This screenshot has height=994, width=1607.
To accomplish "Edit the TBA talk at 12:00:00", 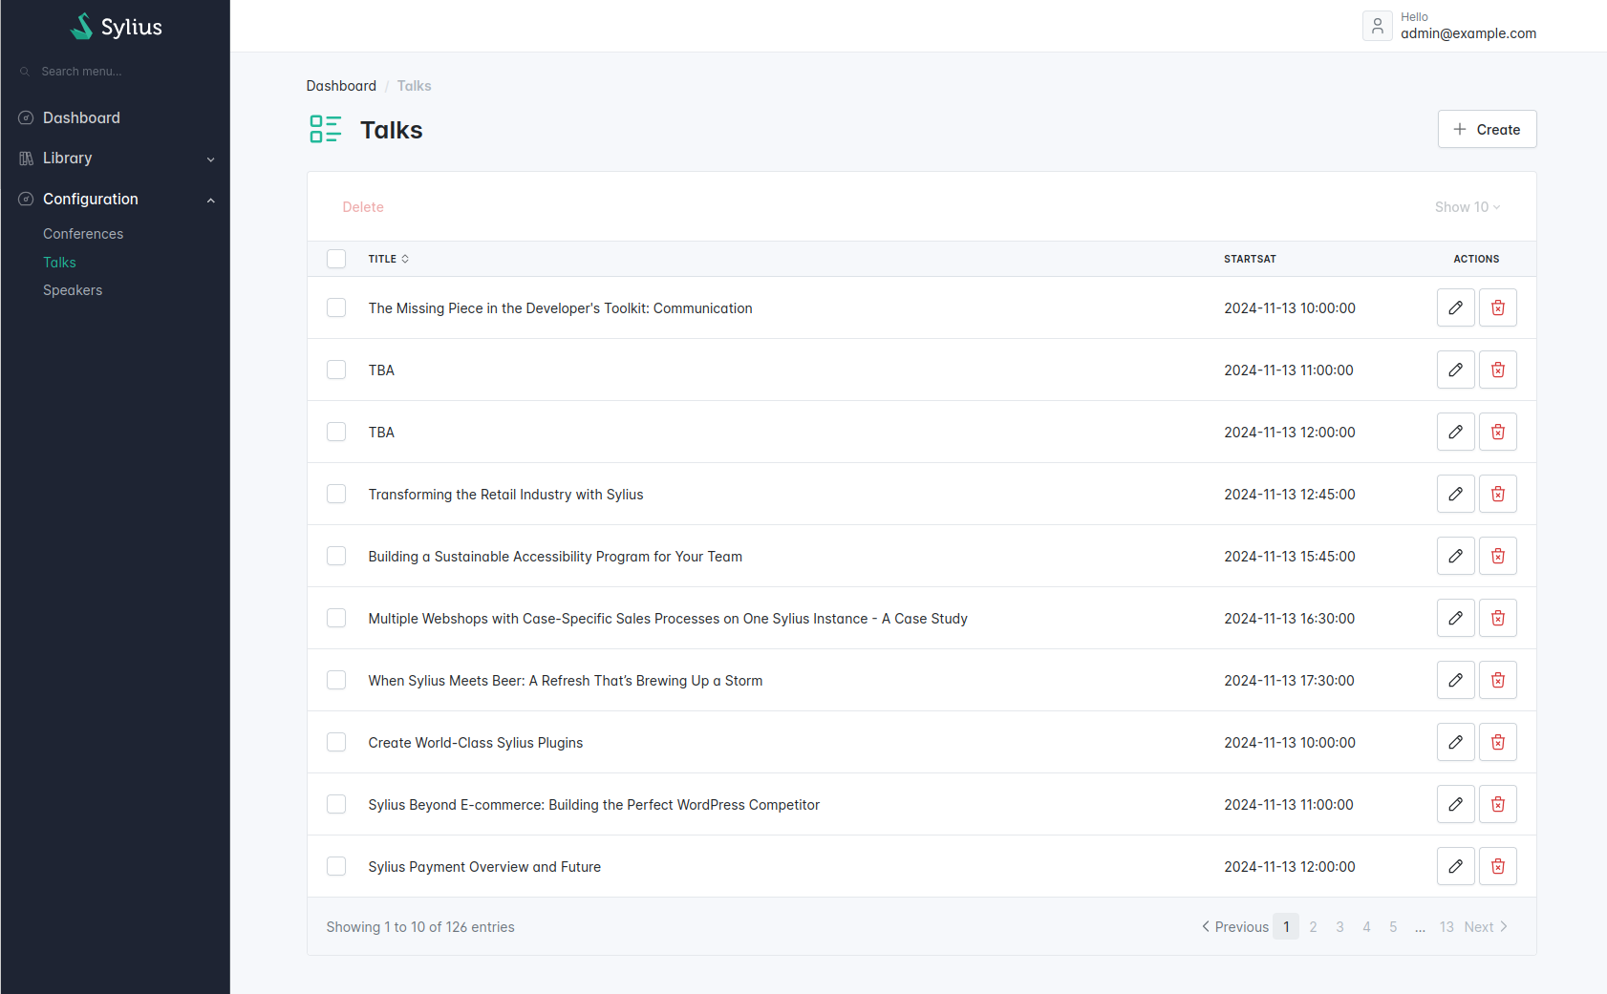I will [x=1455, y=432].
